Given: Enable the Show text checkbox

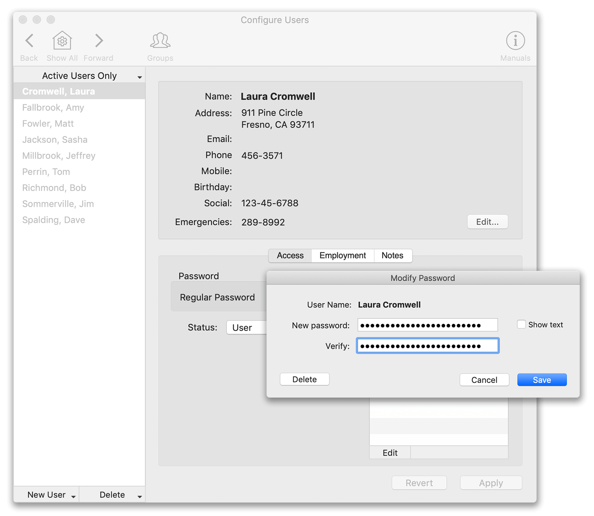Looking at the screenshot, I should point(522,325).
